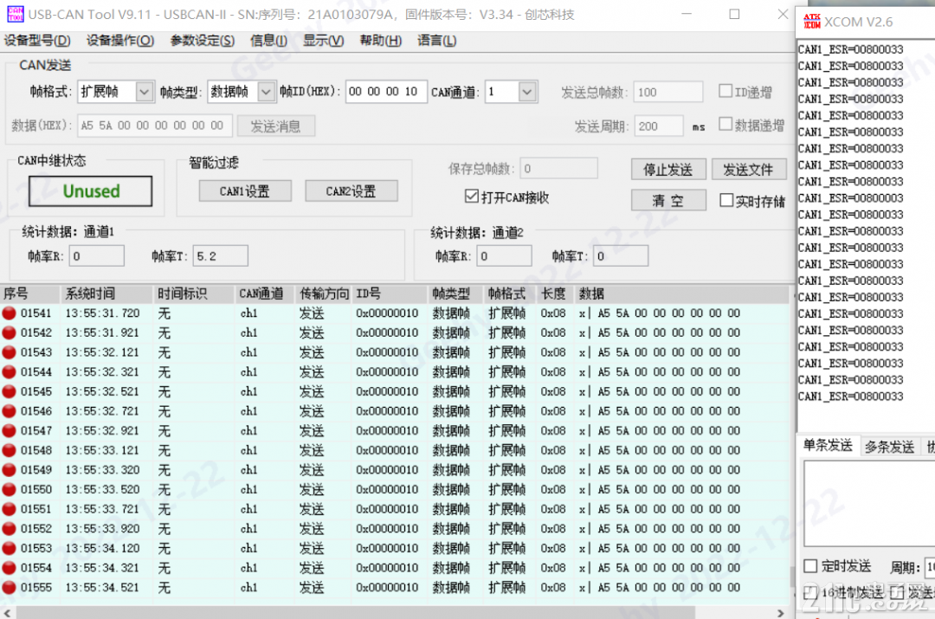The width and height of the screenshot is (935, 619).
Task: Click timestamp 13:55:34.521 in row 01555
Action: [102, 587]
